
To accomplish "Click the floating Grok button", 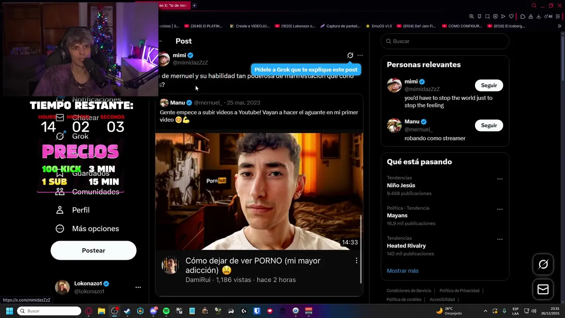I will [543, 264].
